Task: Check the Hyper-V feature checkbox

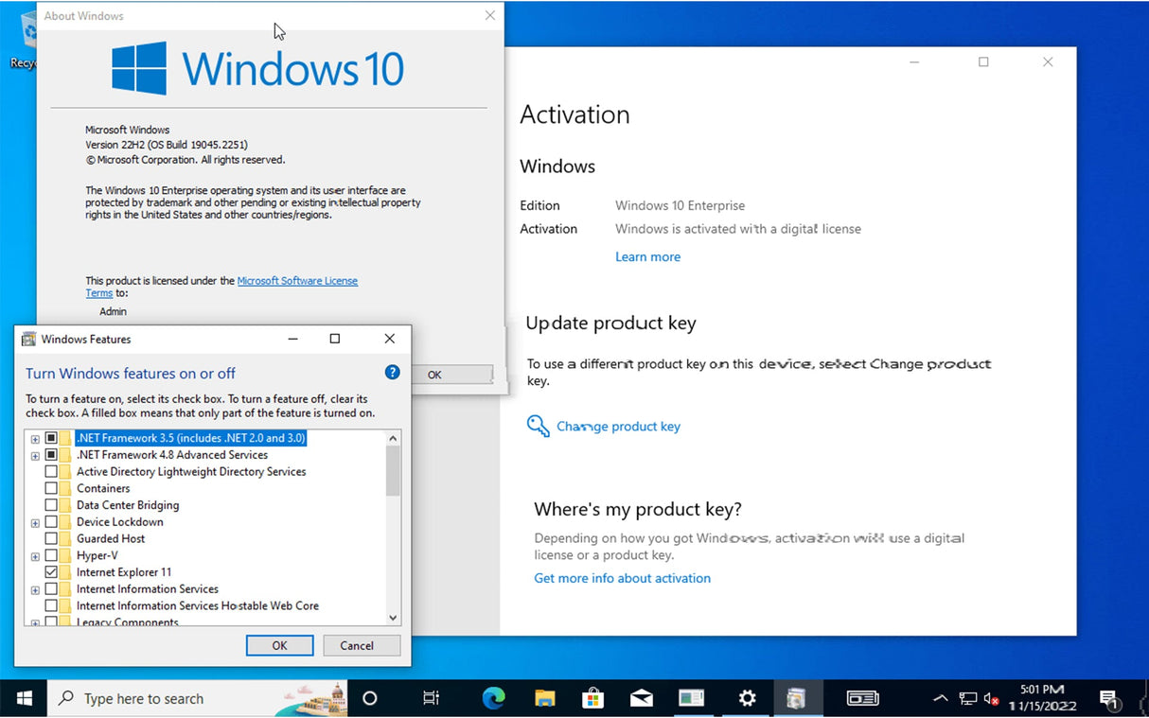Action: [52, 555]
